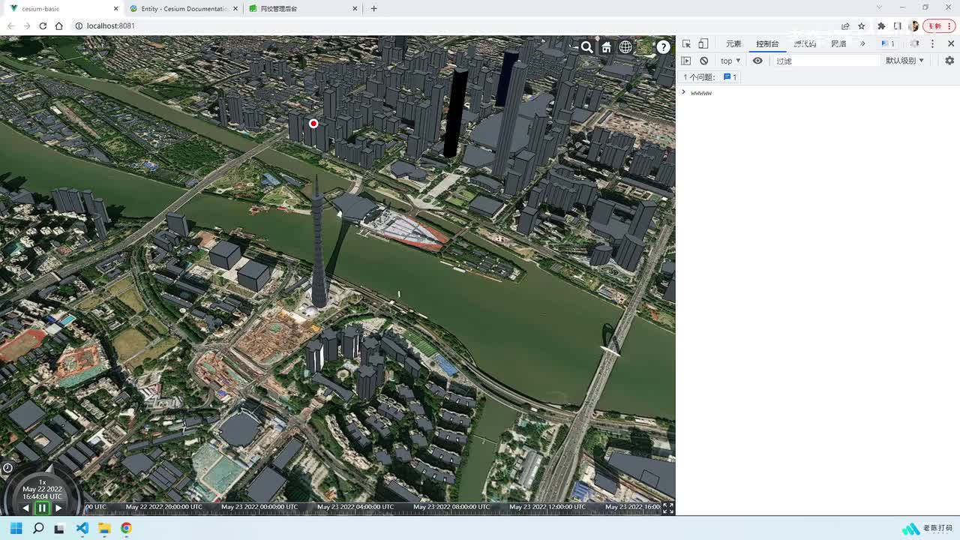Open the issues counter in DevTools toolbar
Screen dimensions: 960x540
tap(888, 43)
